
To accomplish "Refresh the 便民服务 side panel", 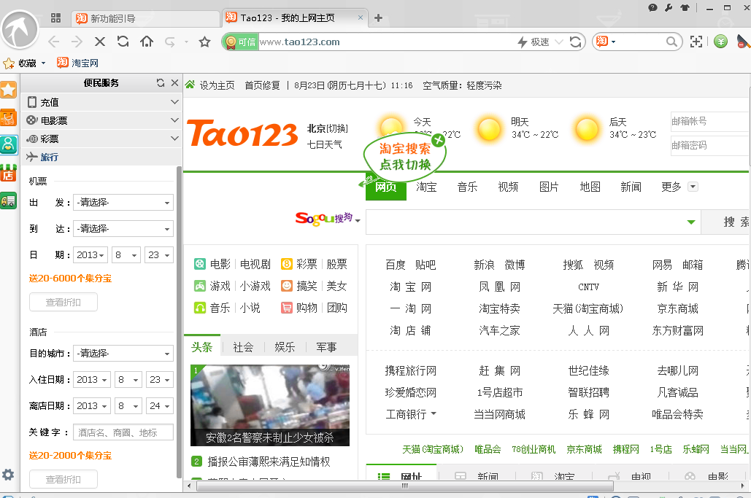I will pos(161,83).
